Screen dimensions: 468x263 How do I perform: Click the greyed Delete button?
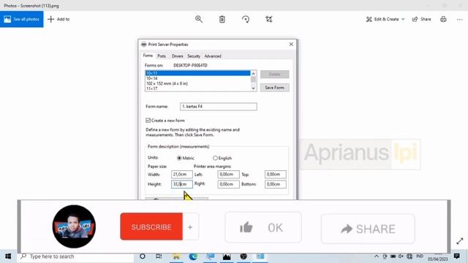[x=275, y=74]
